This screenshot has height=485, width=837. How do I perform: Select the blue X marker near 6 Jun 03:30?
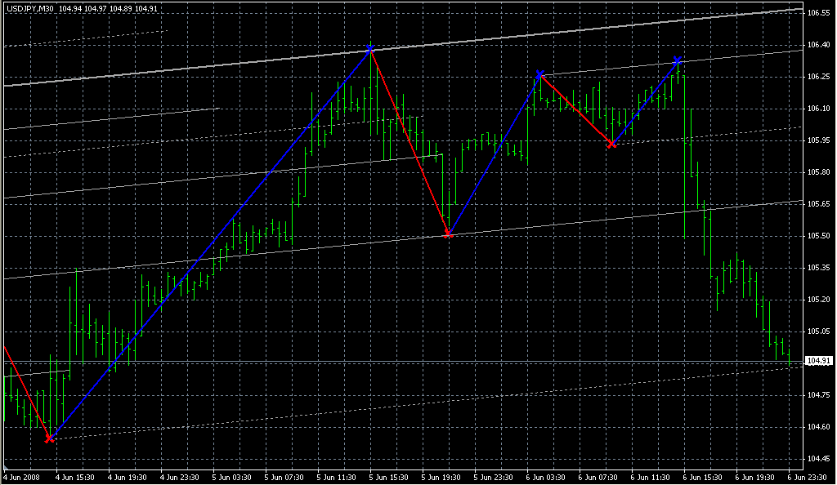click(539, 74)
